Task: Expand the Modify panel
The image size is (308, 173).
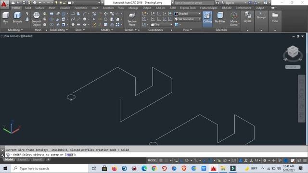Action: (x=107, y=30)
